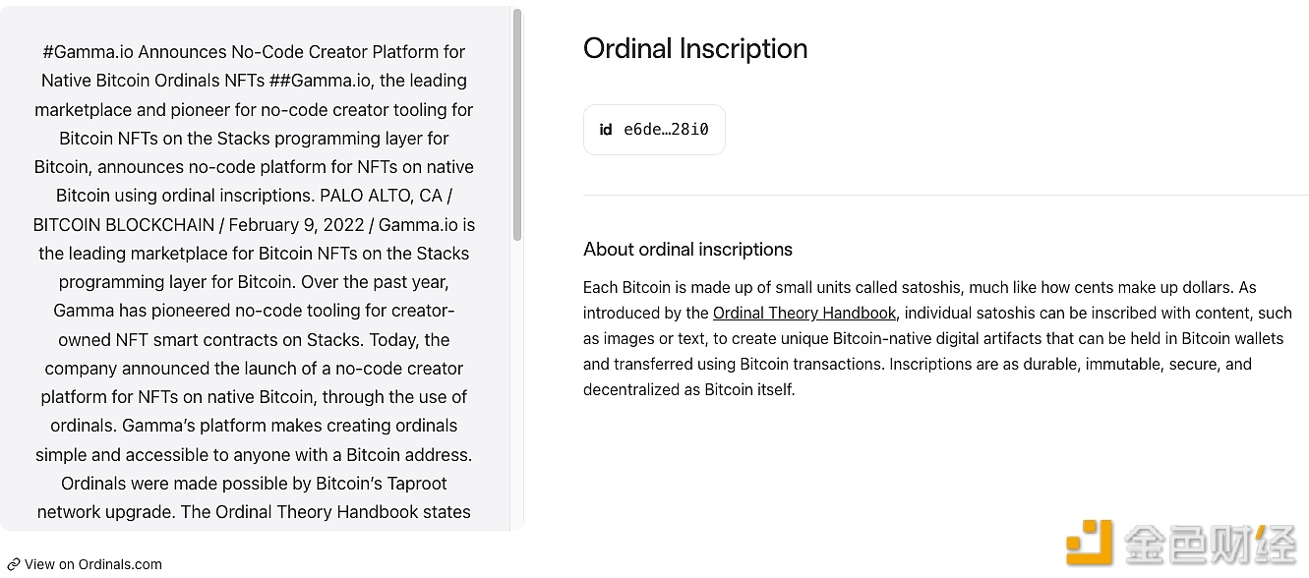This screenshot has height=578, width=1309.
Task: Click the bold id label in the badge
Action: pyautogui.click(x=606, y=130)
